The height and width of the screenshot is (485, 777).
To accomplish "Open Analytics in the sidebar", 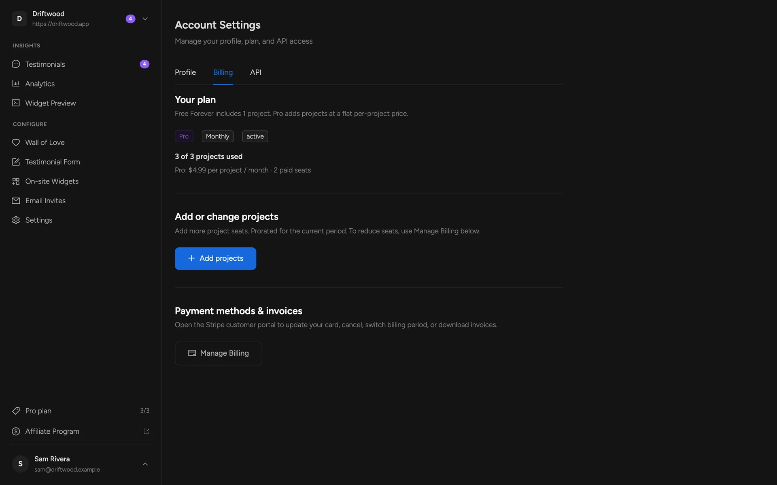I will [81, 84].
